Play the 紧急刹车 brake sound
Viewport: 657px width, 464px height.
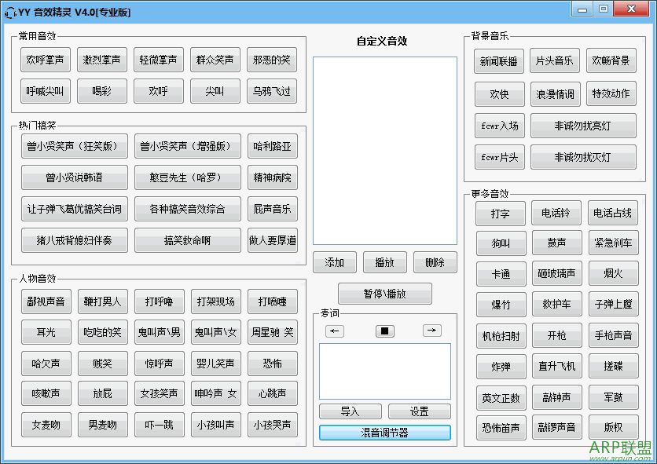[x=614, y=242]
